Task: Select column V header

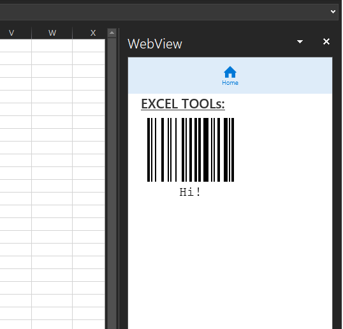Action: tap(15, 33)
